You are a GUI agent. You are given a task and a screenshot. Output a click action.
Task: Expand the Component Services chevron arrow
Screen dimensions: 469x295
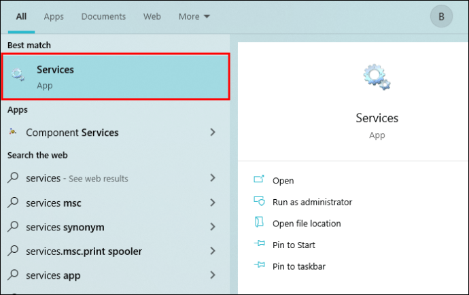[213, 132]
